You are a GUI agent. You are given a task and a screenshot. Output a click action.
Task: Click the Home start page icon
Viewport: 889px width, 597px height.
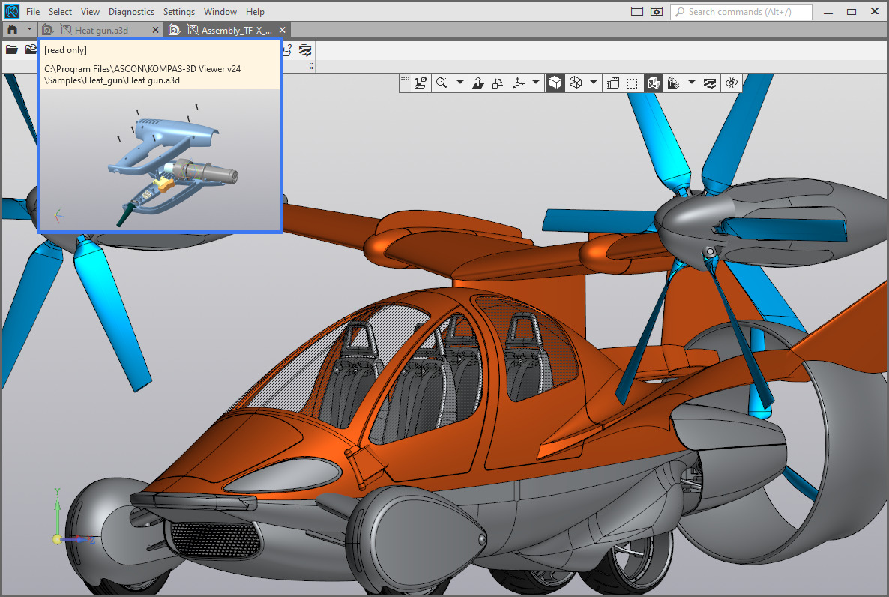(13, 29)
